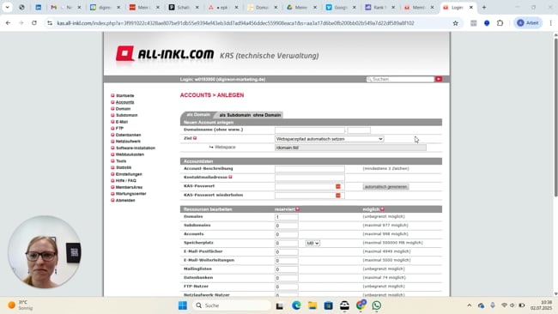Click the weather widget on taskbar

coord(21,305)
